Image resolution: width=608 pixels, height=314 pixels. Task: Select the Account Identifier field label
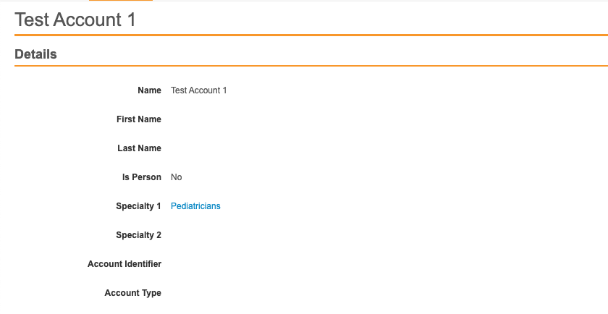click(x=124, y=264)
